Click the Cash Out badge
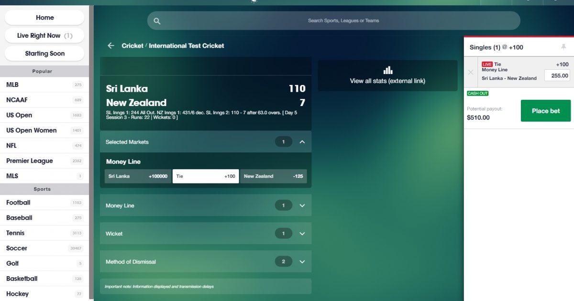Screen dimensions: 574x301 point(477,93)
